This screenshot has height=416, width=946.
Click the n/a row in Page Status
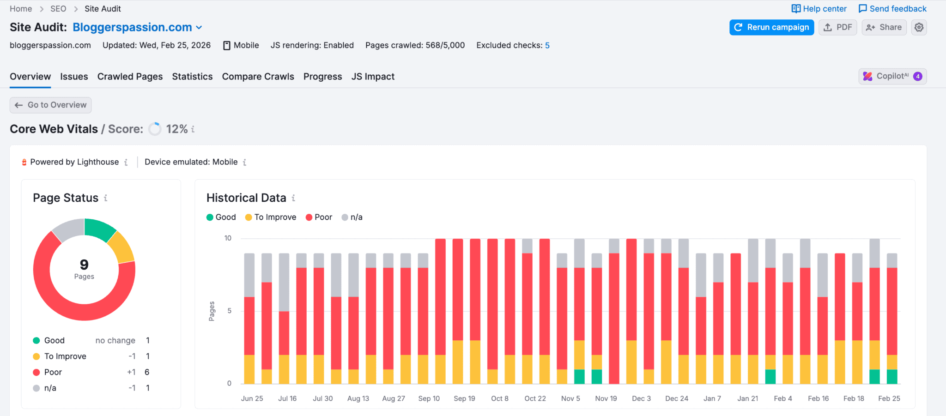click(91, 388)
